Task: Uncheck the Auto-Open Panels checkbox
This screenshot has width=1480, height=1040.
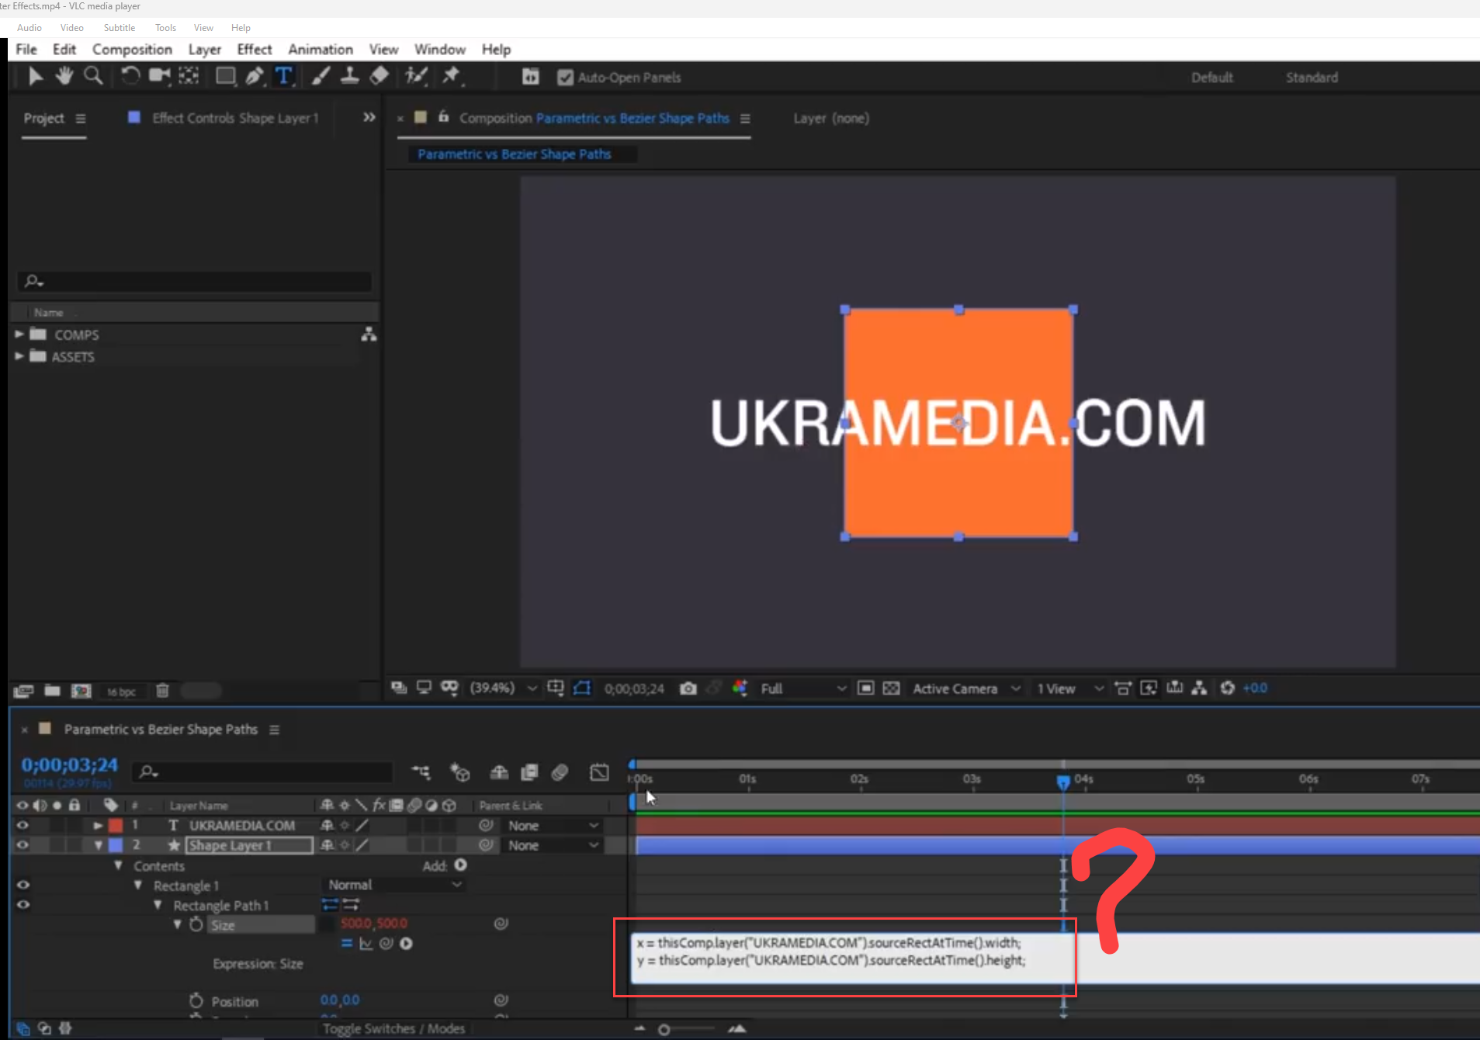Action: tap(565, 78)
